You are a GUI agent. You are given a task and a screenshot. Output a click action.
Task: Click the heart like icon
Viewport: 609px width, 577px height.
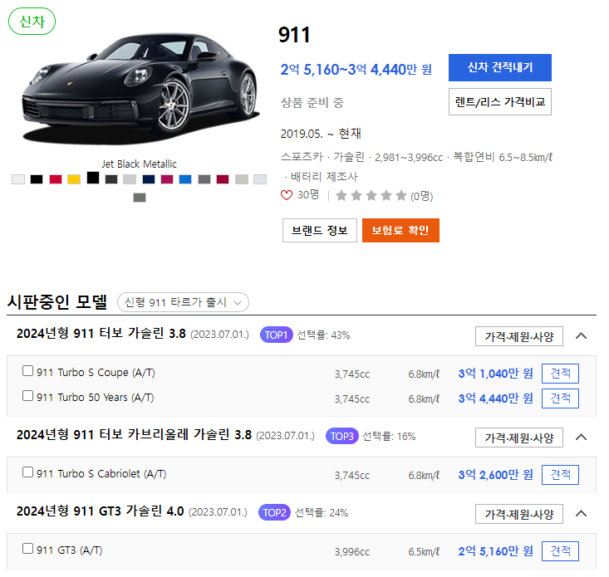point(287,195)
